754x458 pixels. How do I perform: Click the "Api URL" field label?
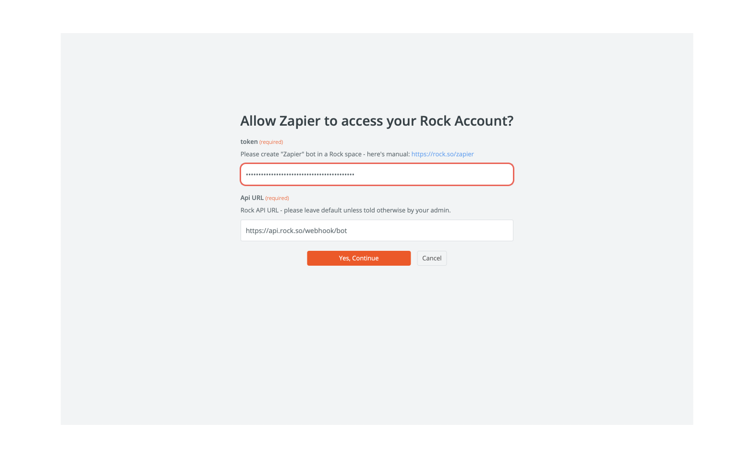click(x=252, y=198)
